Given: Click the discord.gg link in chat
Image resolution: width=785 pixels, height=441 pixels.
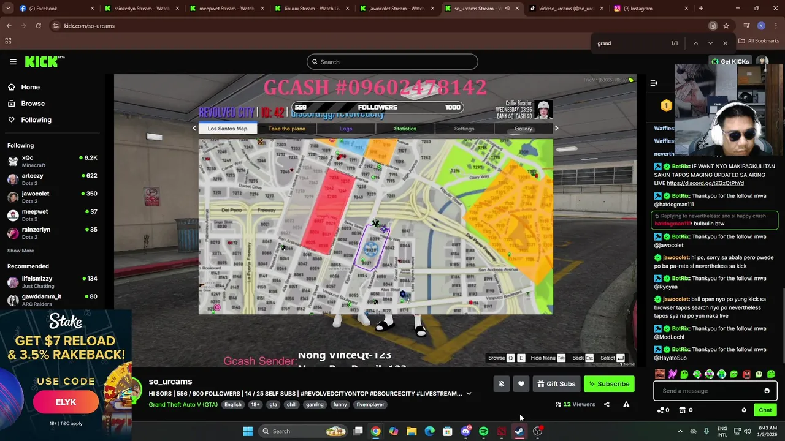Looking at the screenshot, I should [x=705, y=183].
